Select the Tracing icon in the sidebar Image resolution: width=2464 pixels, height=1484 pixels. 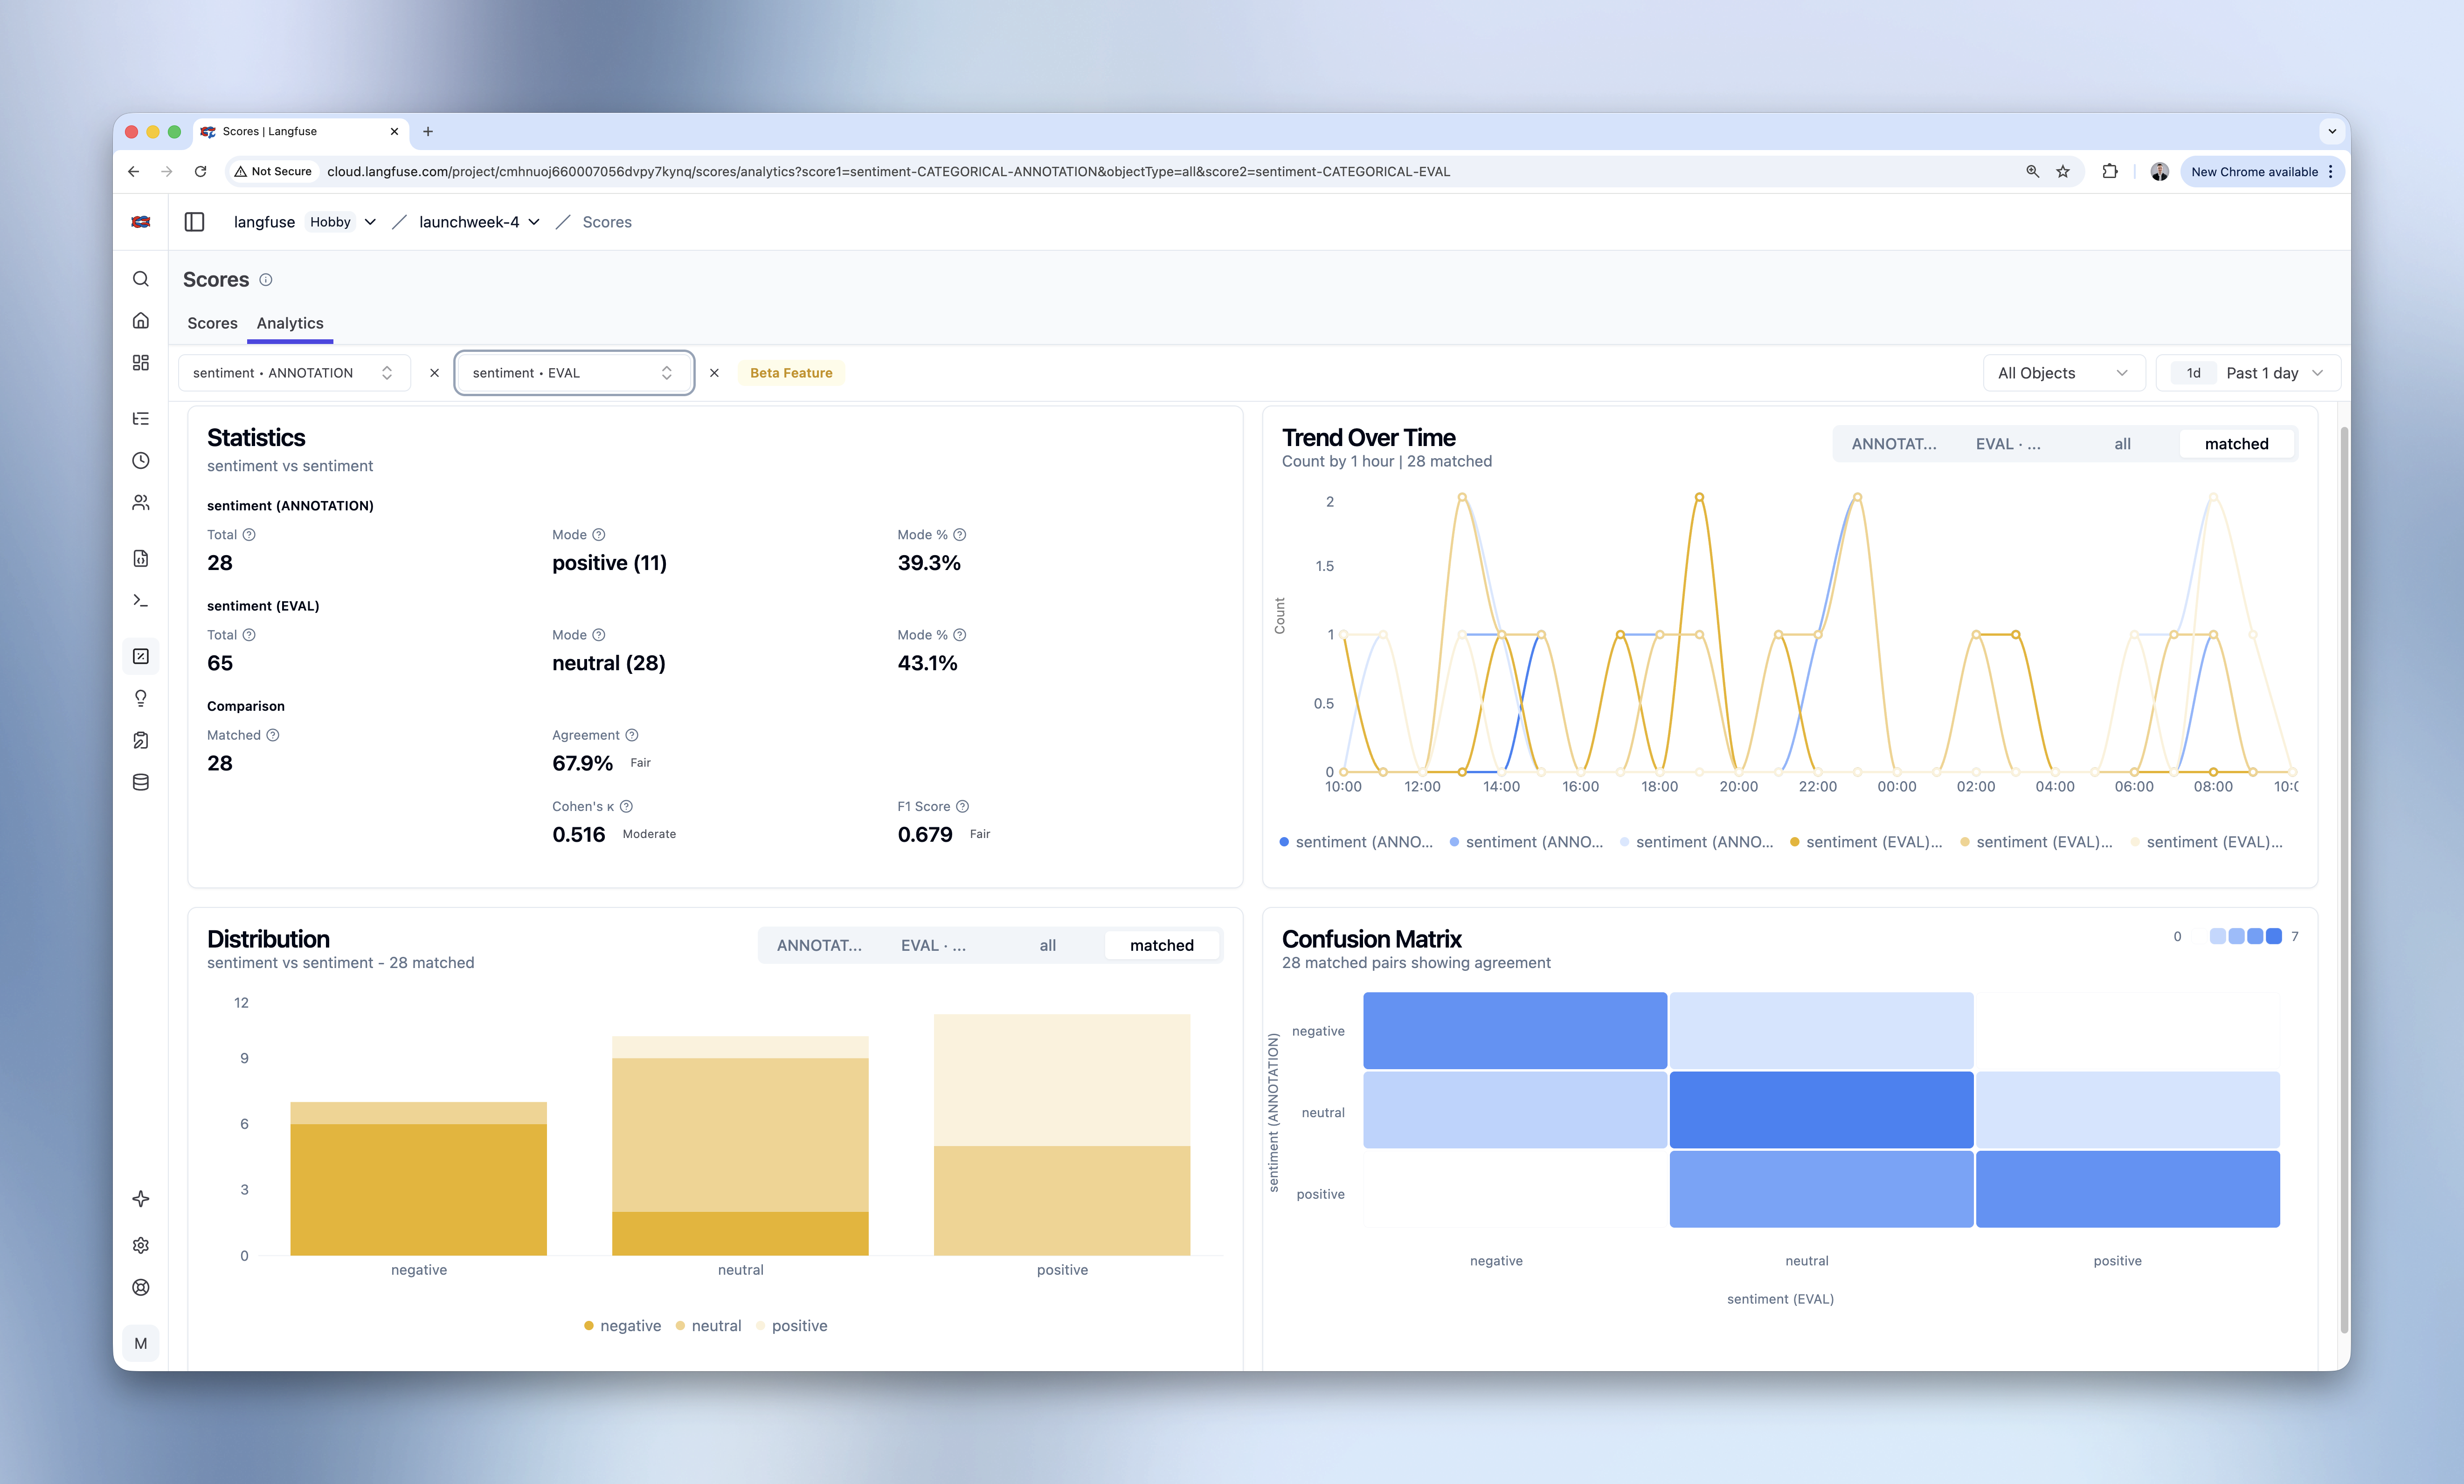coord(140,418)
